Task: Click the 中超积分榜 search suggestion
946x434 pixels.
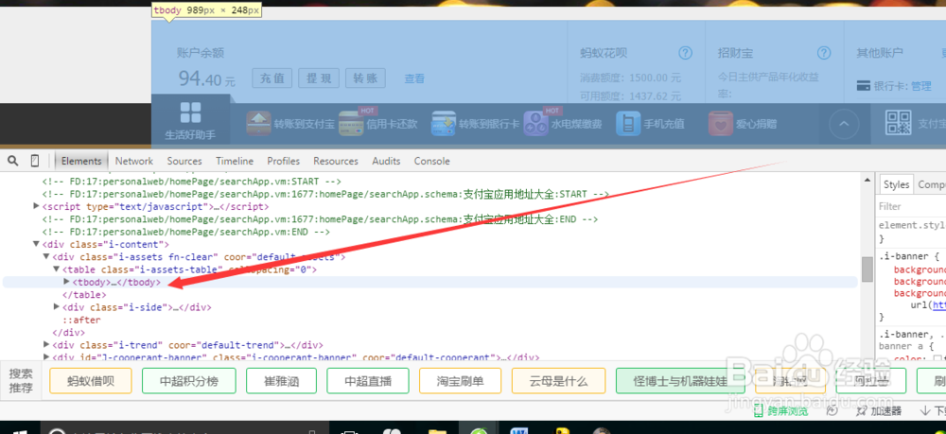Action: click(189, 380)
